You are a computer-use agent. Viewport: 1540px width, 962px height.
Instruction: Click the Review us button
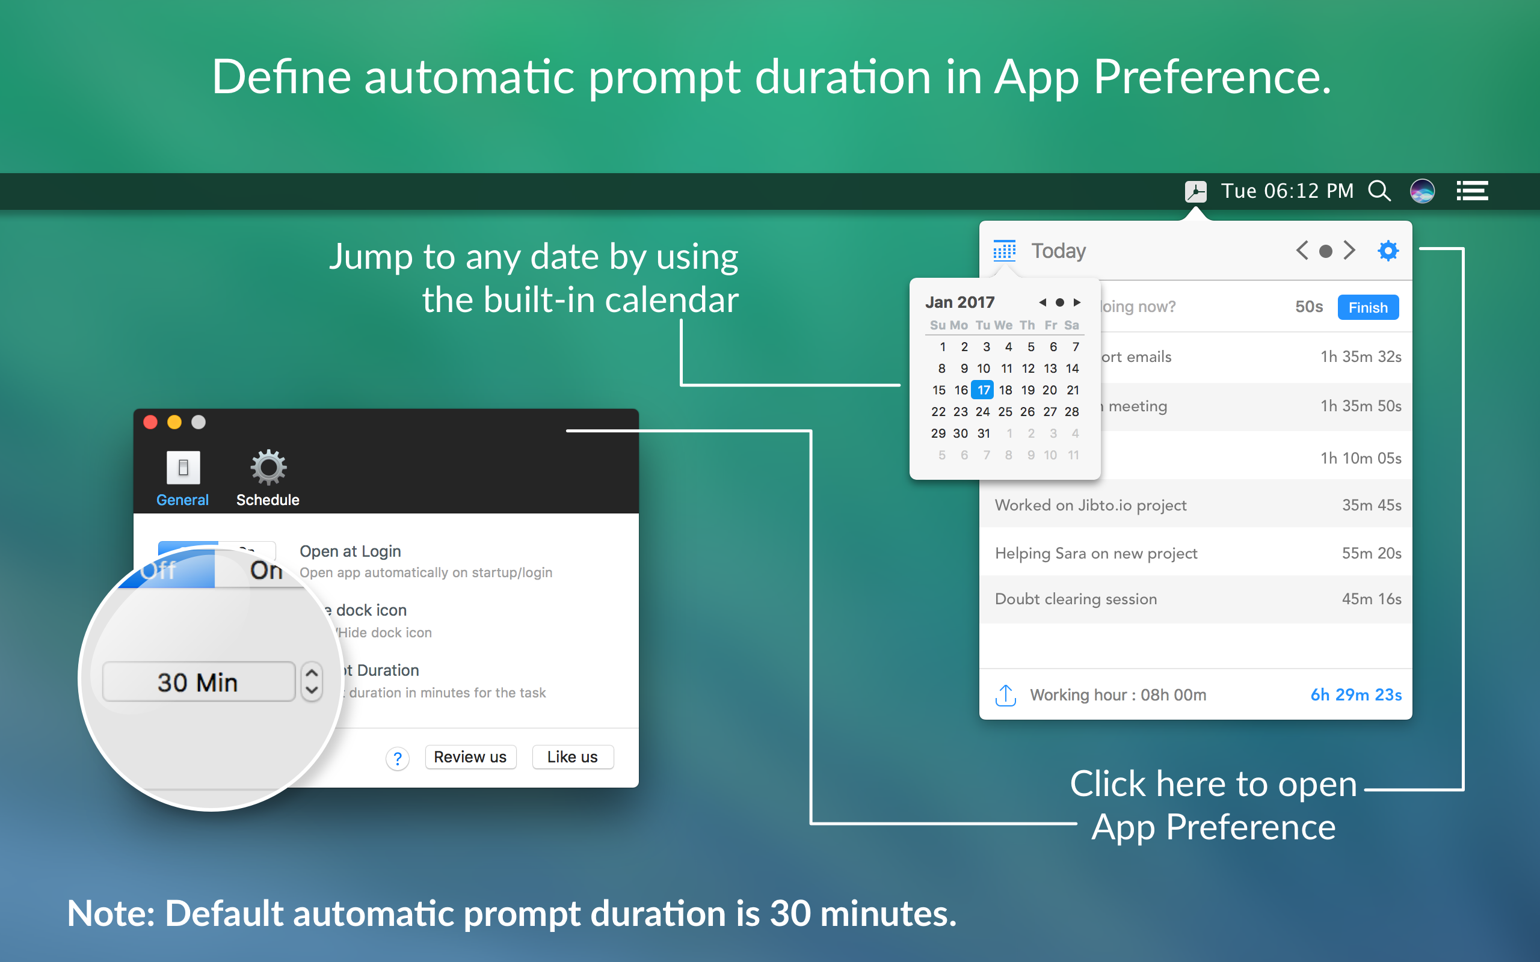coord(470,757)
